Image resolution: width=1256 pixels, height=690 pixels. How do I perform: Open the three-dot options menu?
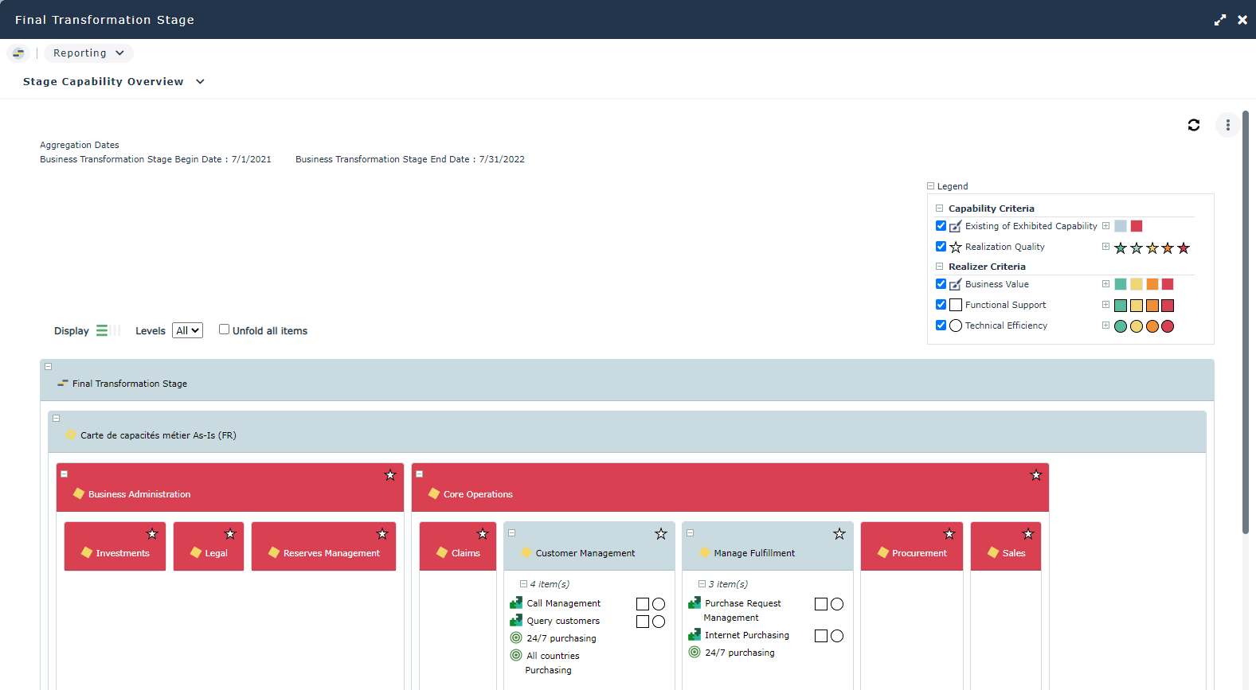(x=1227, y=125)
